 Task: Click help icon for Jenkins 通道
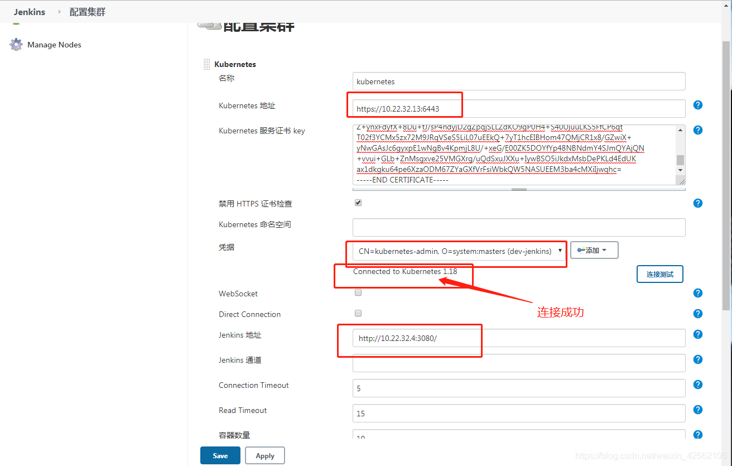point(697,359)
